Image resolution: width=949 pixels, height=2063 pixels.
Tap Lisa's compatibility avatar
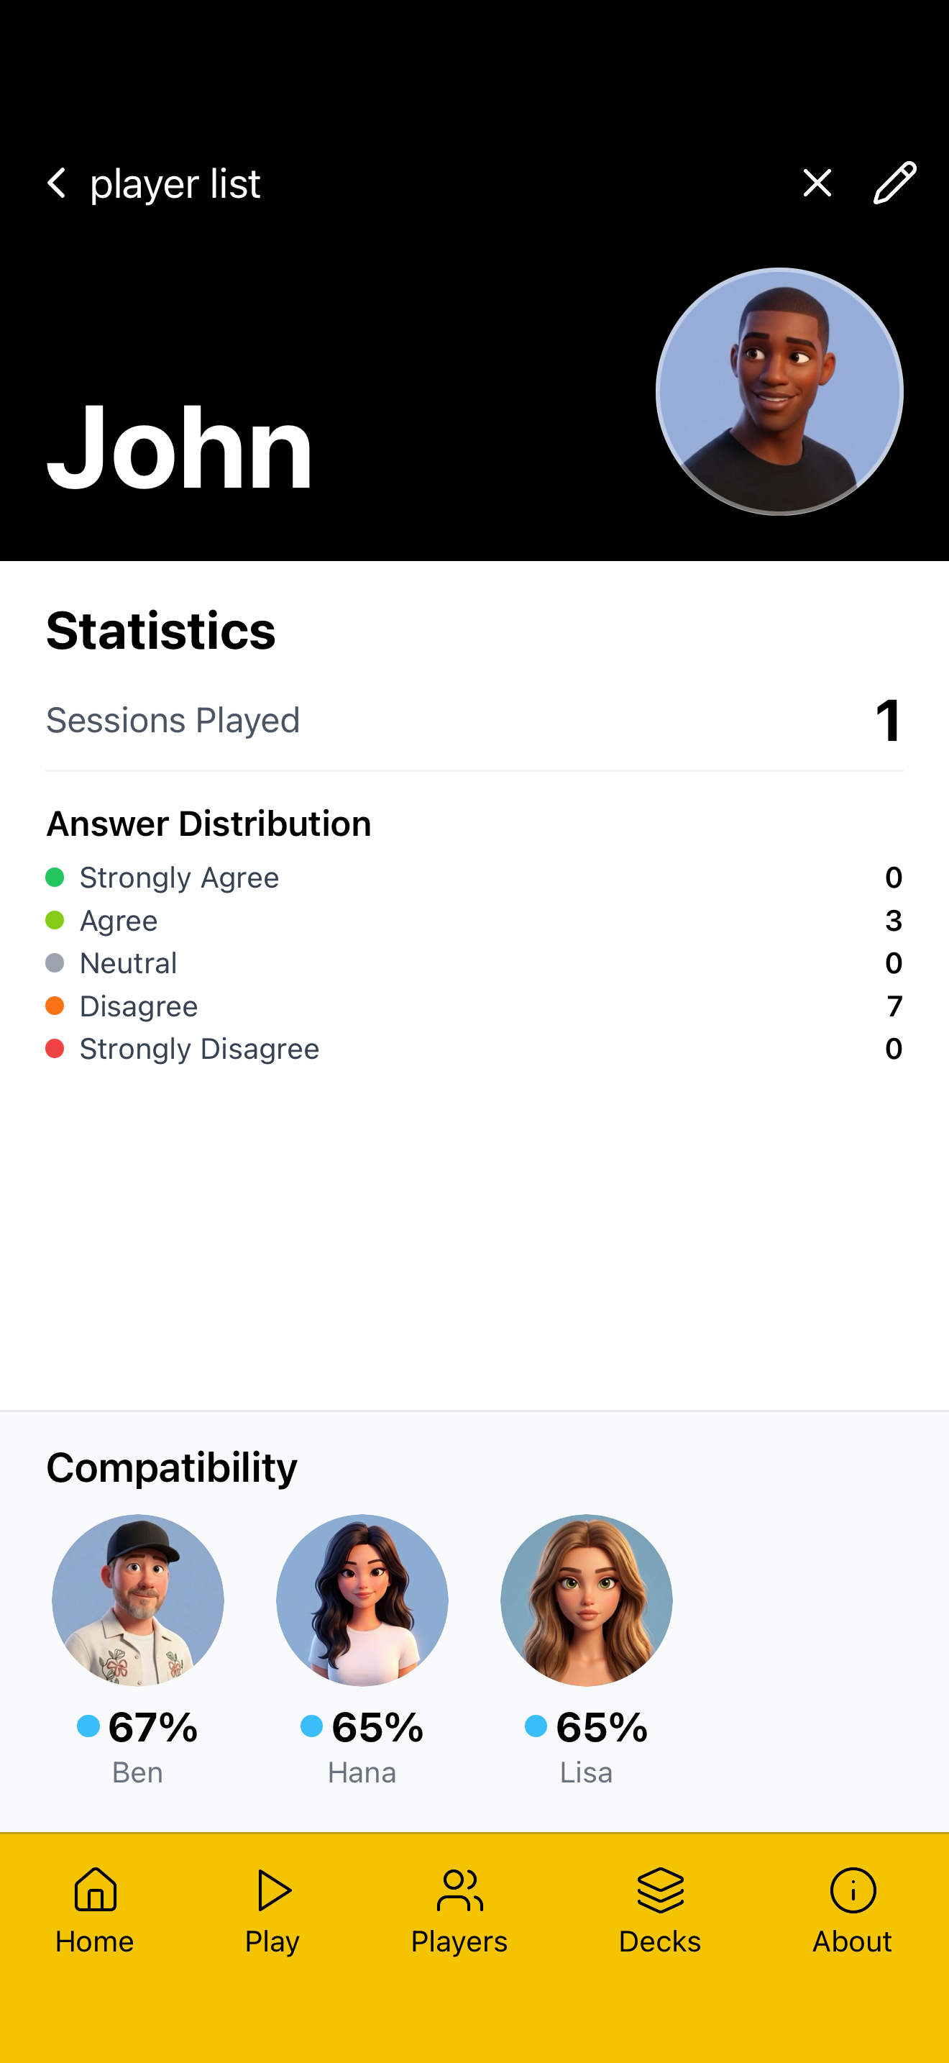586,1599
